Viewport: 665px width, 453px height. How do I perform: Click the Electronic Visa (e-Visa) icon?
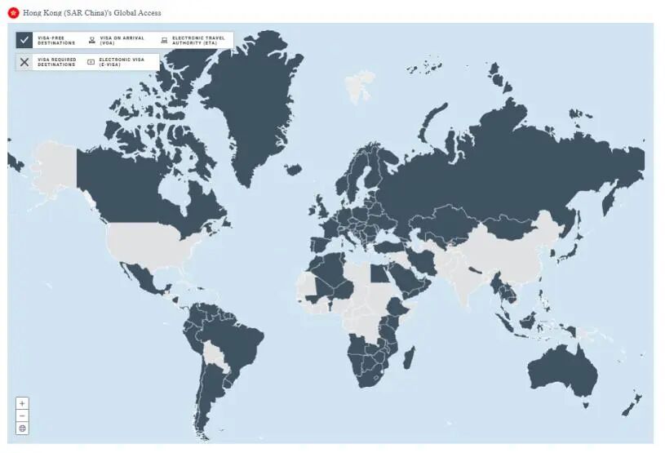(x=91, y=62)
